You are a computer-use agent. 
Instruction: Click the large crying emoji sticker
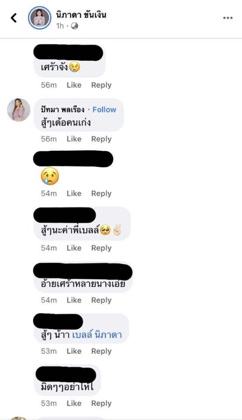[50, 176]
